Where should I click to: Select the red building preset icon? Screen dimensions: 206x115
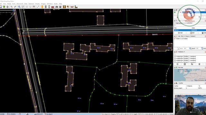(53, 7)
